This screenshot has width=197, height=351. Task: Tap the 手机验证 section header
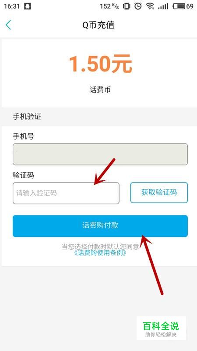(27, 117)
